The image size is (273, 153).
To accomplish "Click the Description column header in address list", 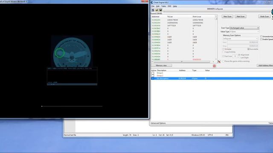I will pos(162,71).
